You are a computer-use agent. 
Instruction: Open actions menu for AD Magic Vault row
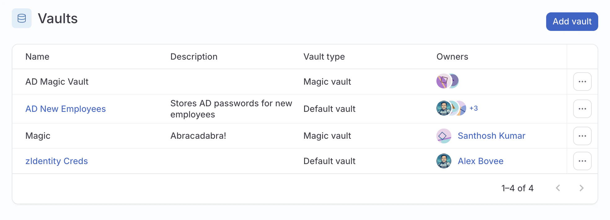(x=582, y=81)
